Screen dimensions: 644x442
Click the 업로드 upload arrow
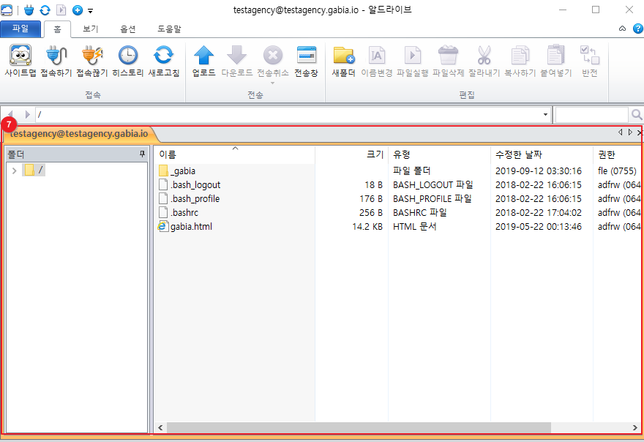click(203, 61)
